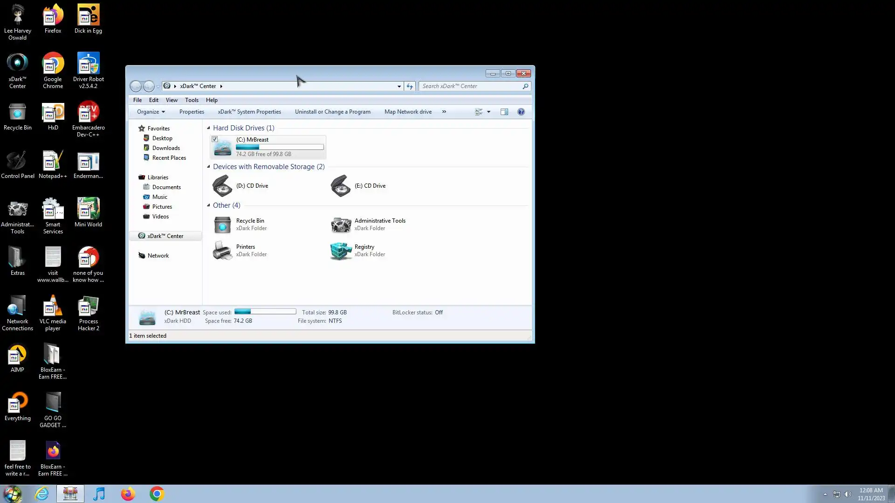Open the Tools menu

click(x=192, y=100)
